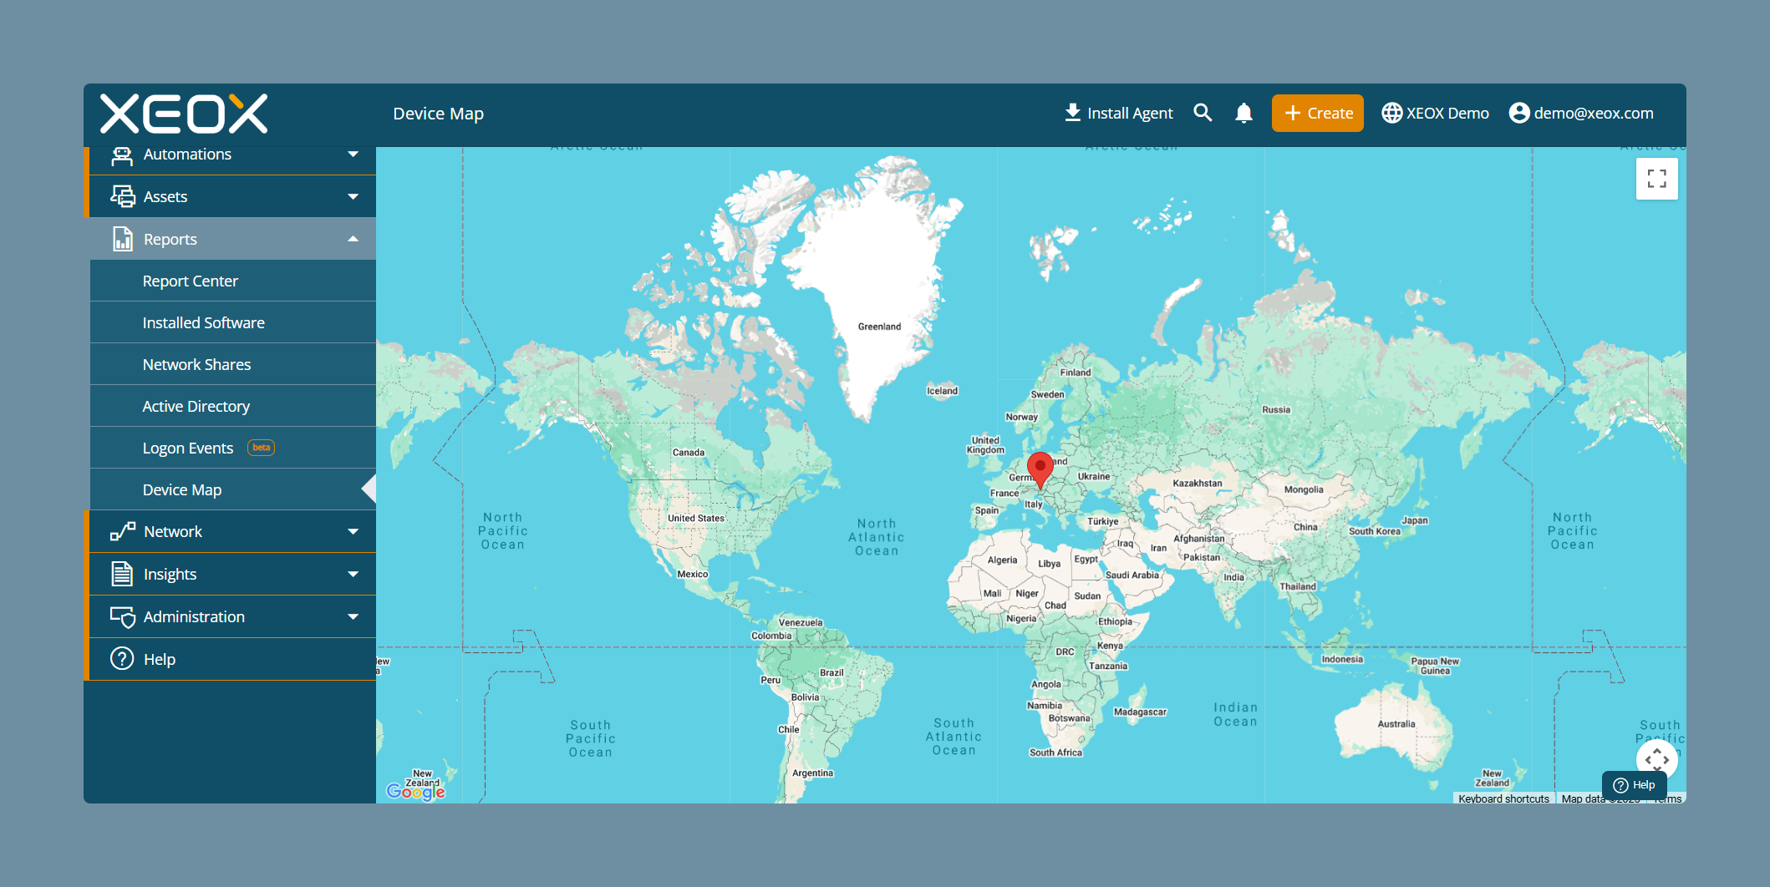This screenshot has height=887, width=1770.
Task: Click the Greenland label on map
Action: pyautogui.click(x=879, y=327)
